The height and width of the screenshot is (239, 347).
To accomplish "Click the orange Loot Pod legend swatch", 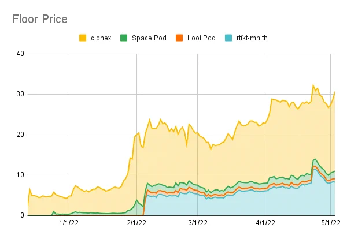I will tap(179, 38).
